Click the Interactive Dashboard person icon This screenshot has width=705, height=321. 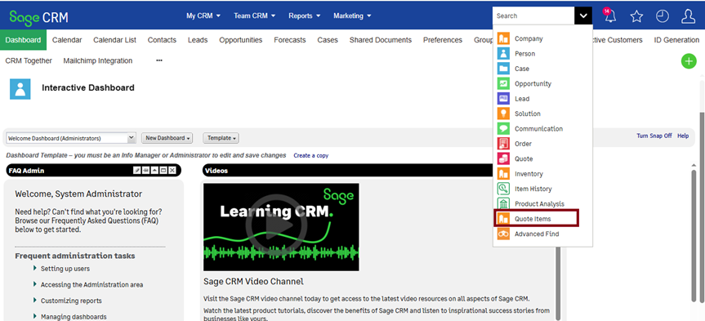pyautogui.click(x=20, y=89)
